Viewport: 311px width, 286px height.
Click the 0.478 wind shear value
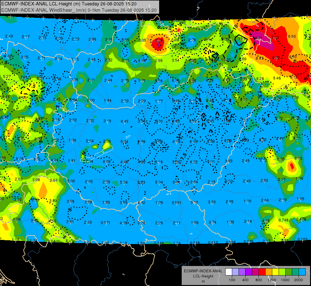[301, 219]
